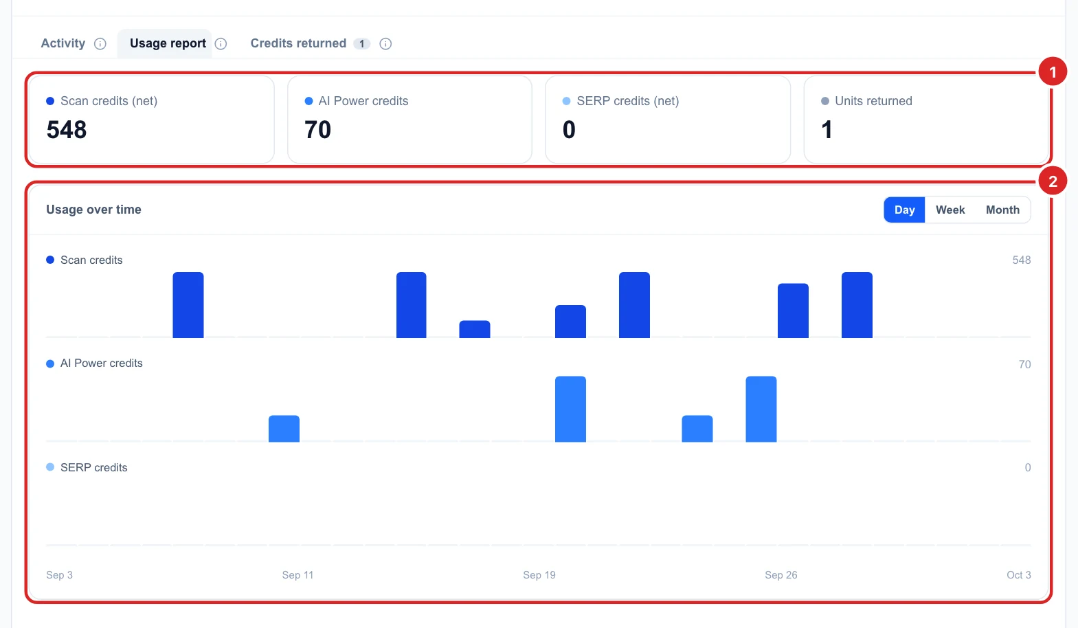
Task: Select the Day view toggle
Action: coord(904,210)
